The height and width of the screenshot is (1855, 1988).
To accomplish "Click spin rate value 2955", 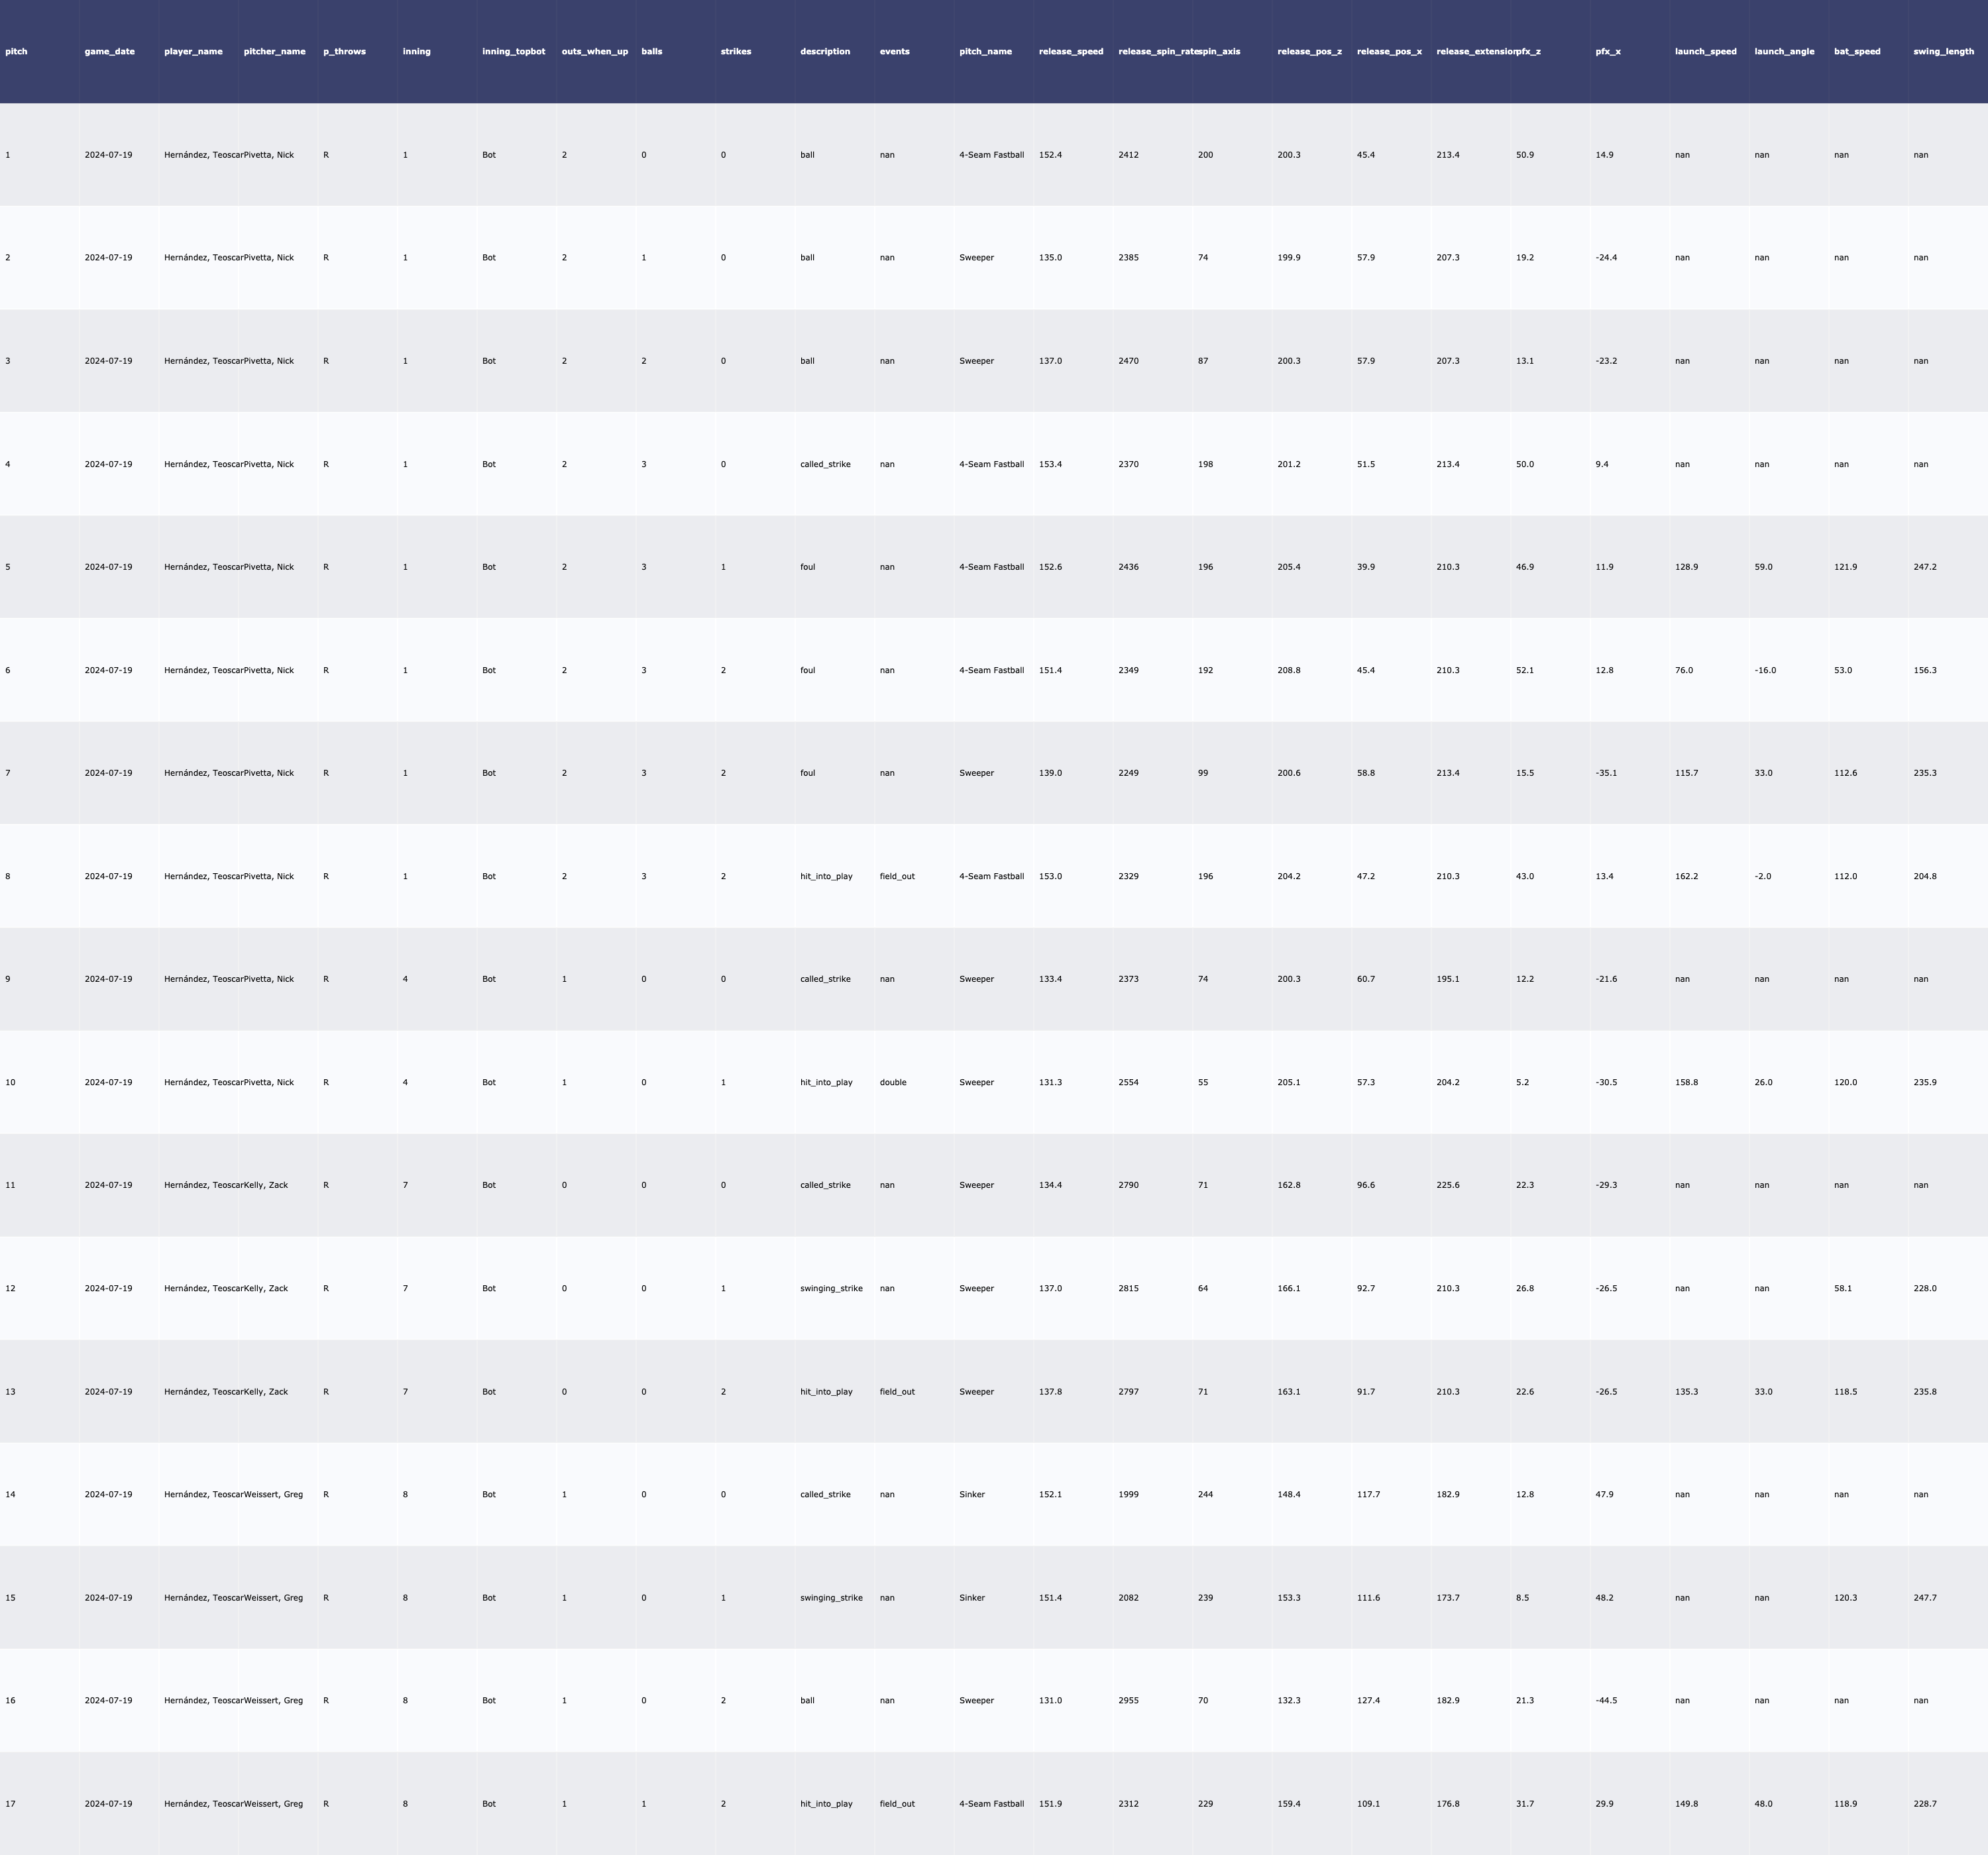I will tap(1128, 1700).
